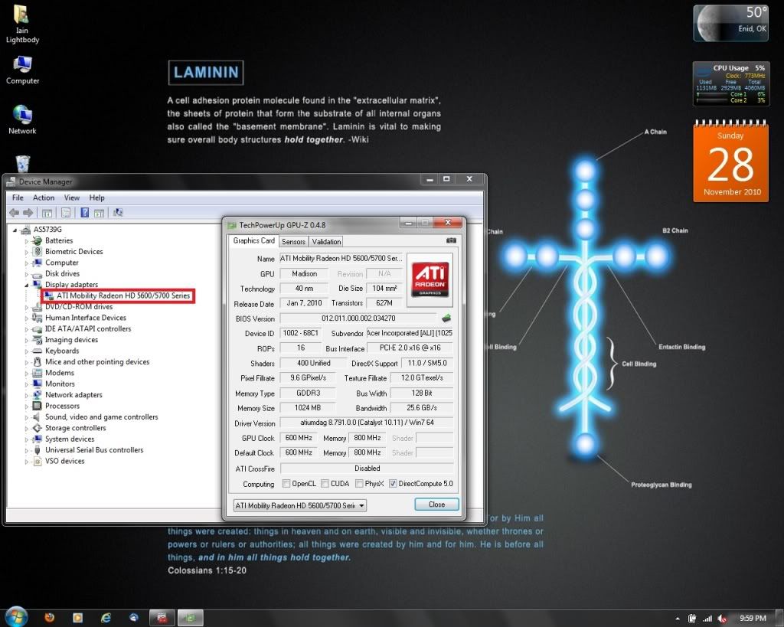Select Sound, video and game controllers

[x=102, y=417]
